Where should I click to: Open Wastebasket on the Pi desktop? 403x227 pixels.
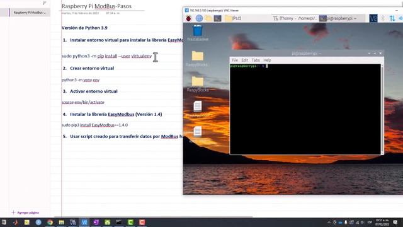click(x=198, y=33)
